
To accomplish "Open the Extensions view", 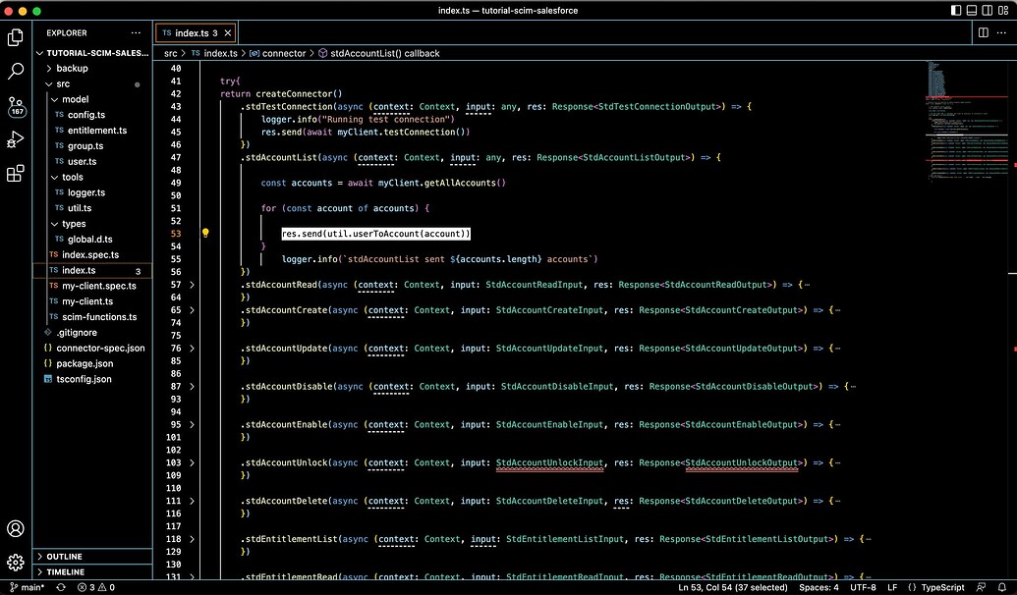I will tap(15, 174).
